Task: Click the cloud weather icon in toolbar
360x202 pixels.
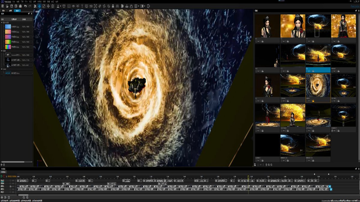Action: pyautogui.click(x=131, y=6)
